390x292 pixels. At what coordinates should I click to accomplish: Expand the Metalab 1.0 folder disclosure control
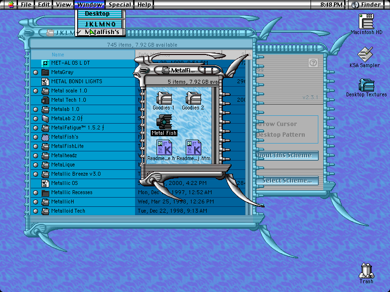pyautogui.click(x=36, y=109)
